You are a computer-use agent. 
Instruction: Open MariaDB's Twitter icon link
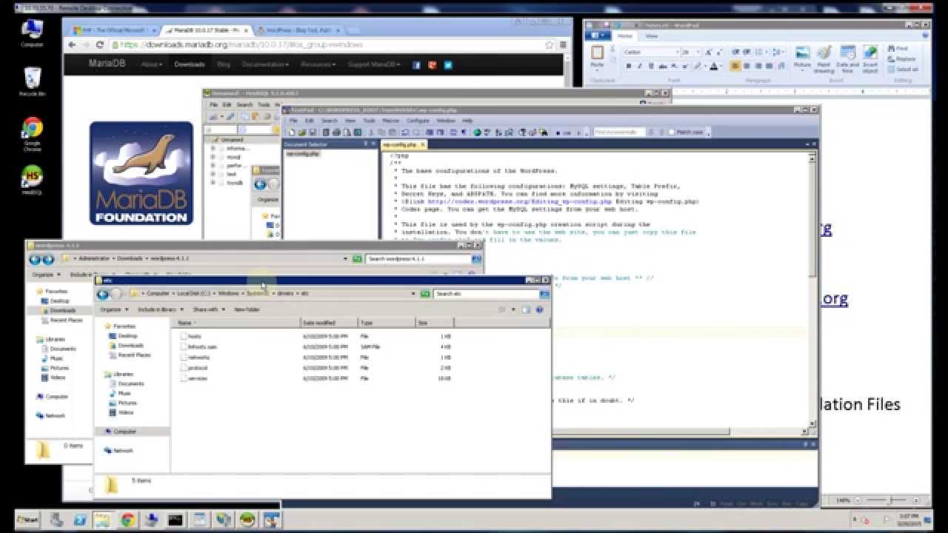click(448, 65)
